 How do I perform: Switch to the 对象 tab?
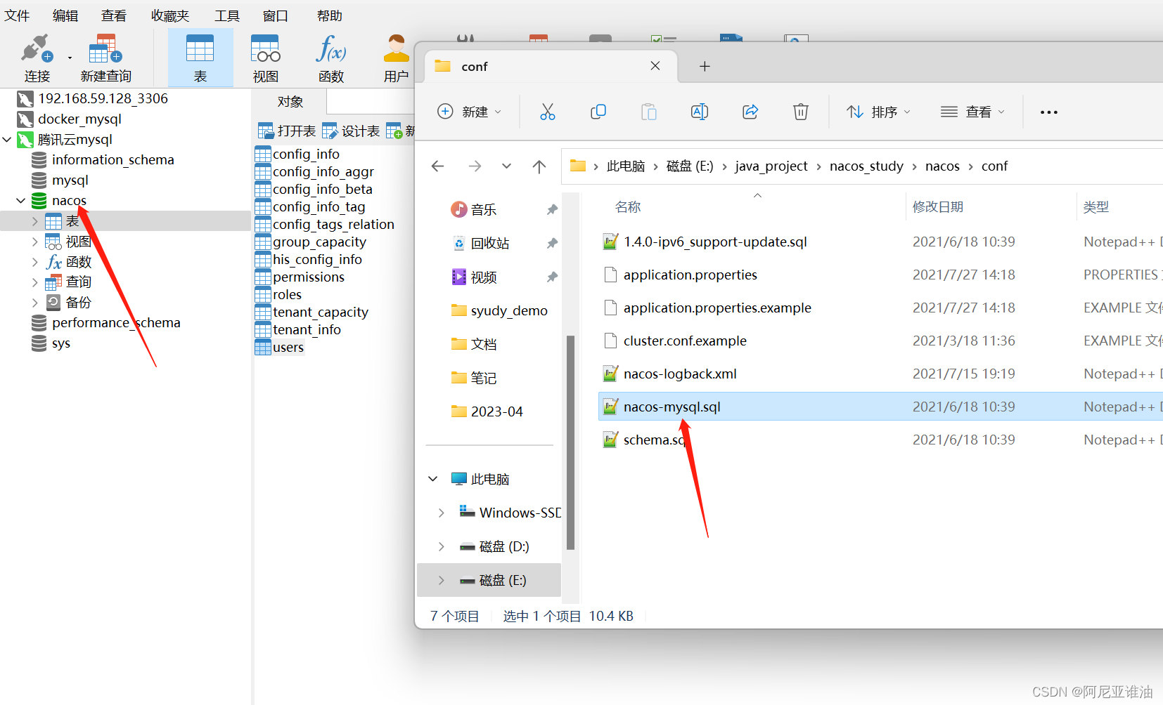pos(290,102)
